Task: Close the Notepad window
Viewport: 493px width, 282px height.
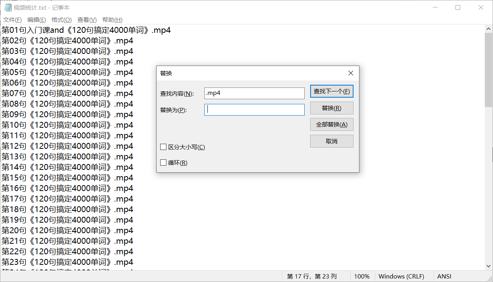Action: pos(481,7)
